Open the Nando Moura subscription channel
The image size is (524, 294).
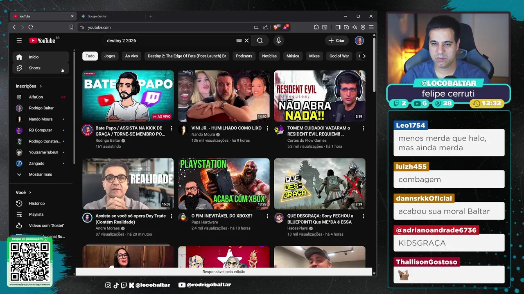tap(41, 119)
